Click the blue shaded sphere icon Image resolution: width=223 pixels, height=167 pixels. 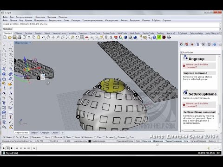125,37
